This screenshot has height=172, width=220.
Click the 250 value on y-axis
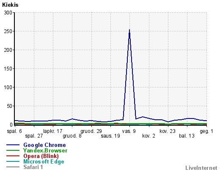click(x=8, y=31)
